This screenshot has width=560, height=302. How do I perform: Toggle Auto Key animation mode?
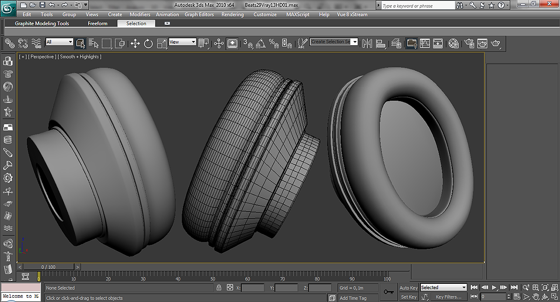[x=408, y=288]
